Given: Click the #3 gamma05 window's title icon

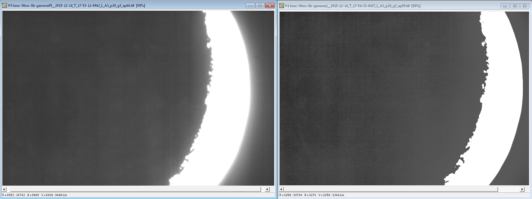Looking at the screenshot, I should tap(4, 6).
